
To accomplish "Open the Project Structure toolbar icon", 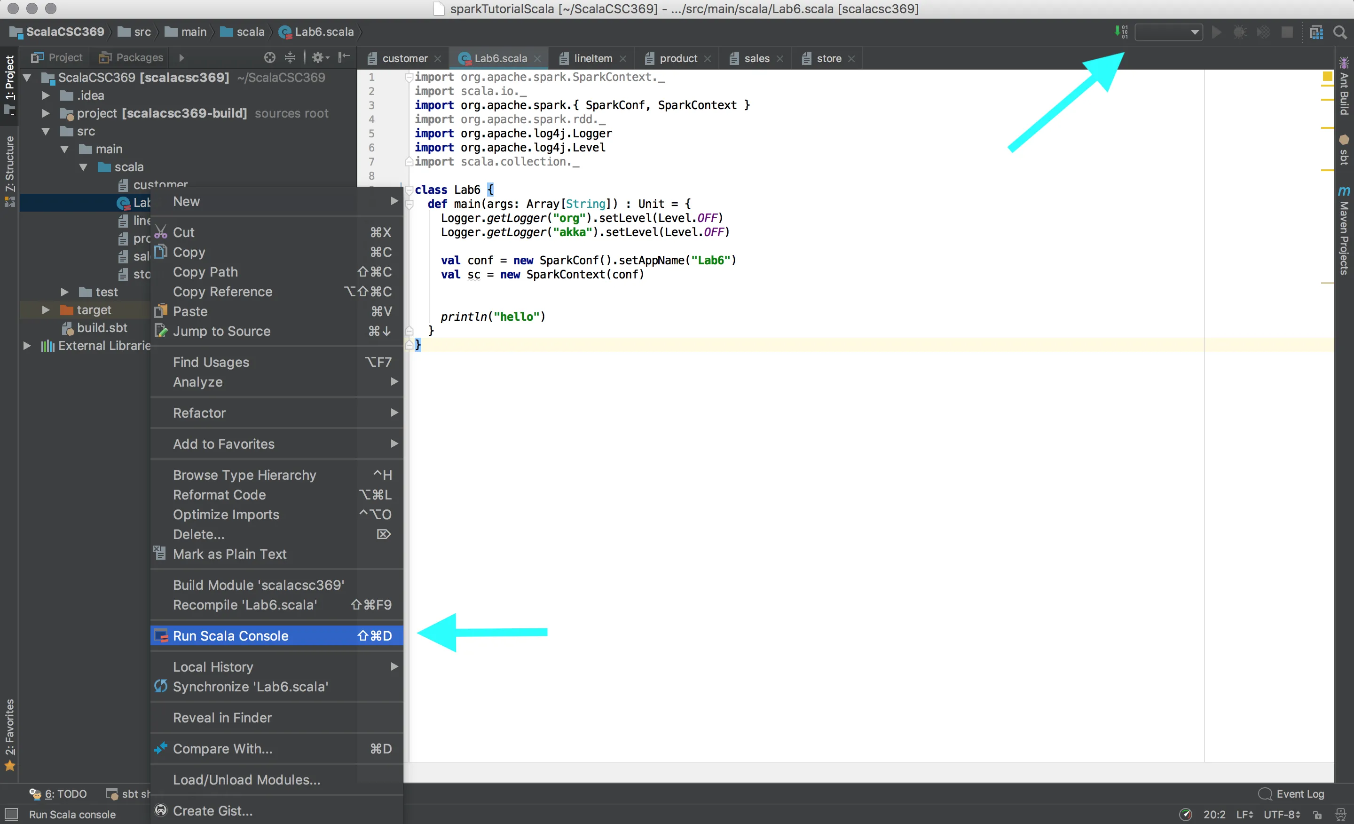I will (1316, 32).
